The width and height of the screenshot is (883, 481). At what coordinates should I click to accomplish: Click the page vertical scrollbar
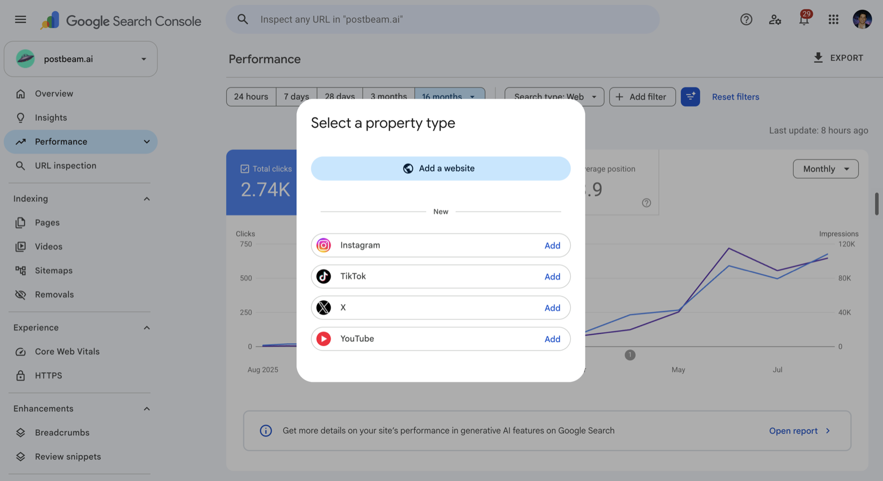click(x=876, y=204)
